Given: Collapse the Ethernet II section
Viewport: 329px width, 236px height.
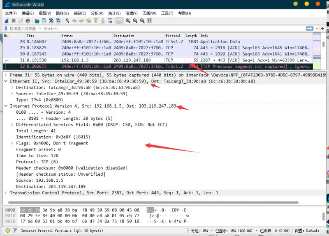Looking at the screenshot, I should (6, 81).
